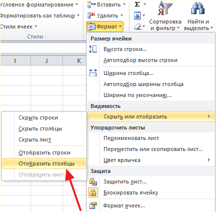
Task: Open the Стили ячеек gallery
Action: click(x=18, y=26)
